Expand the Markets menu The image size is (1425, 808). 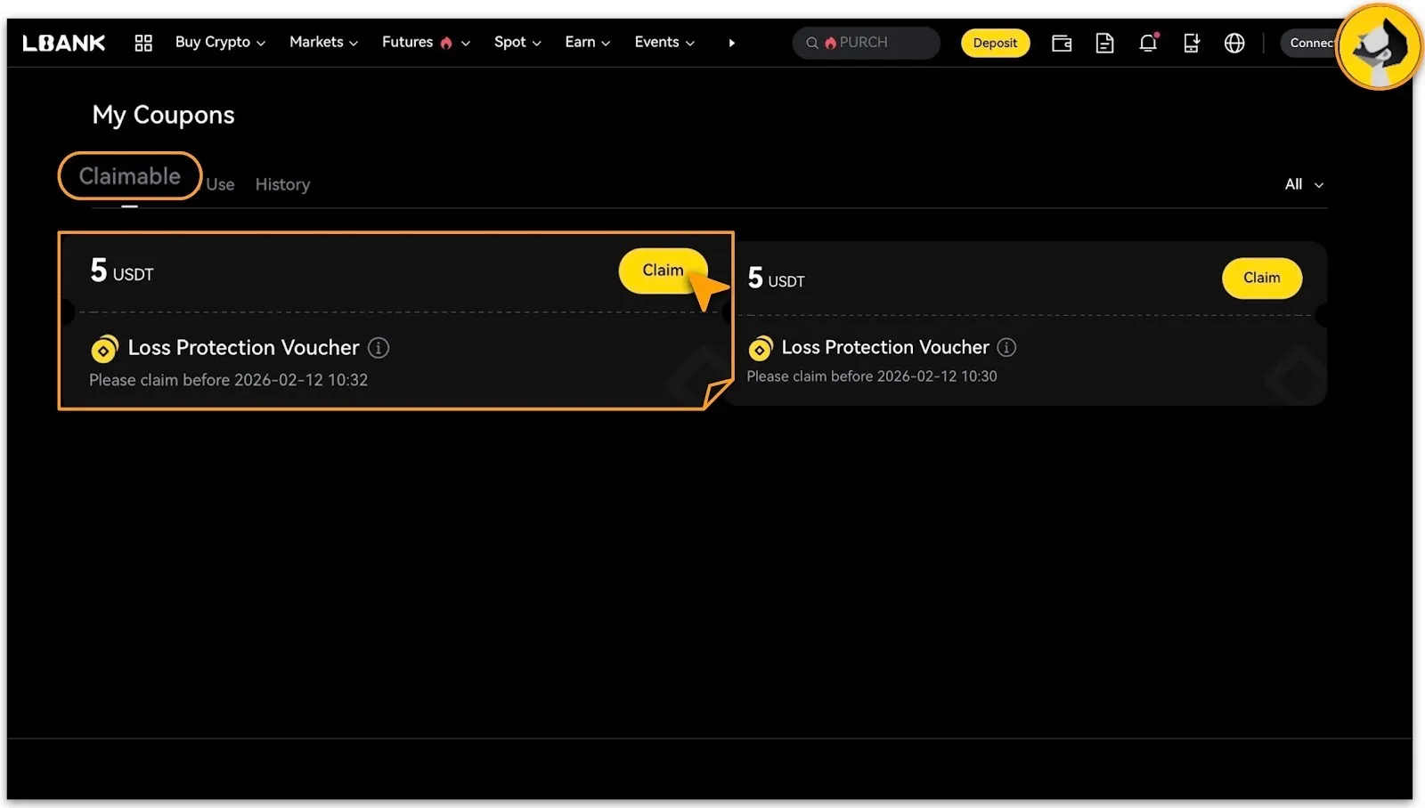(323, 42)
